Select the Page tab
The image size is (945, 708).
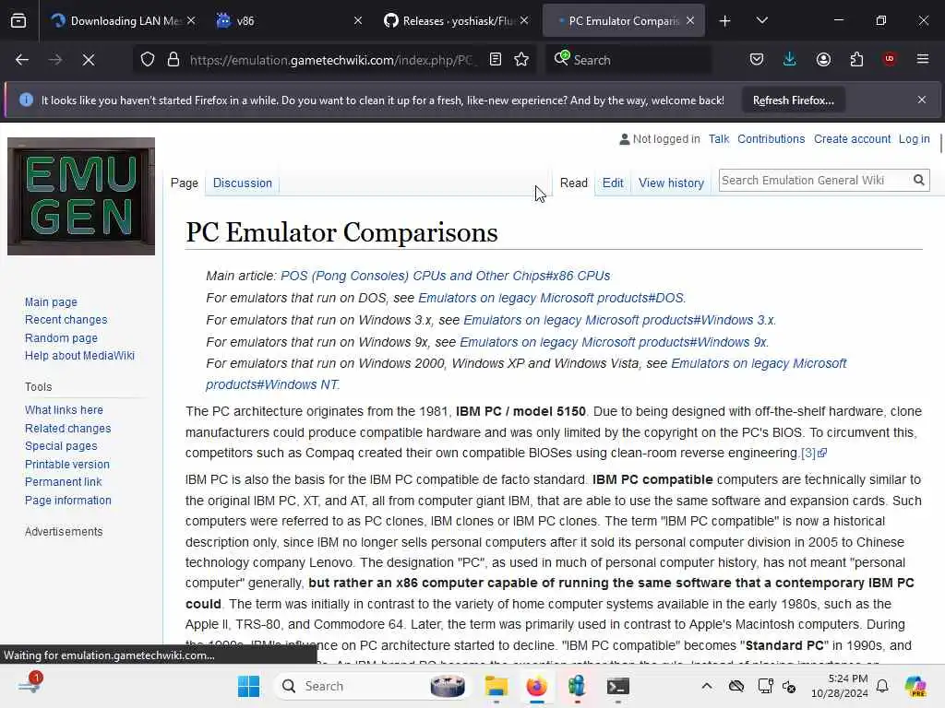click(x=185, y=183)
